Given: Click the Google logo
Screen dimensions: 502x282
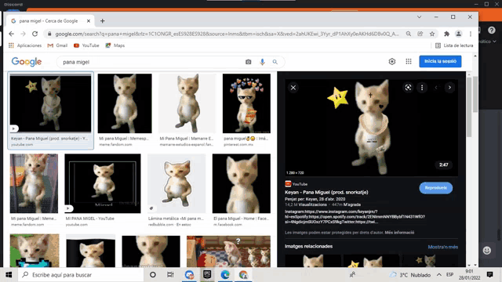Looking at the screenshot, I should tap(27, 62).
